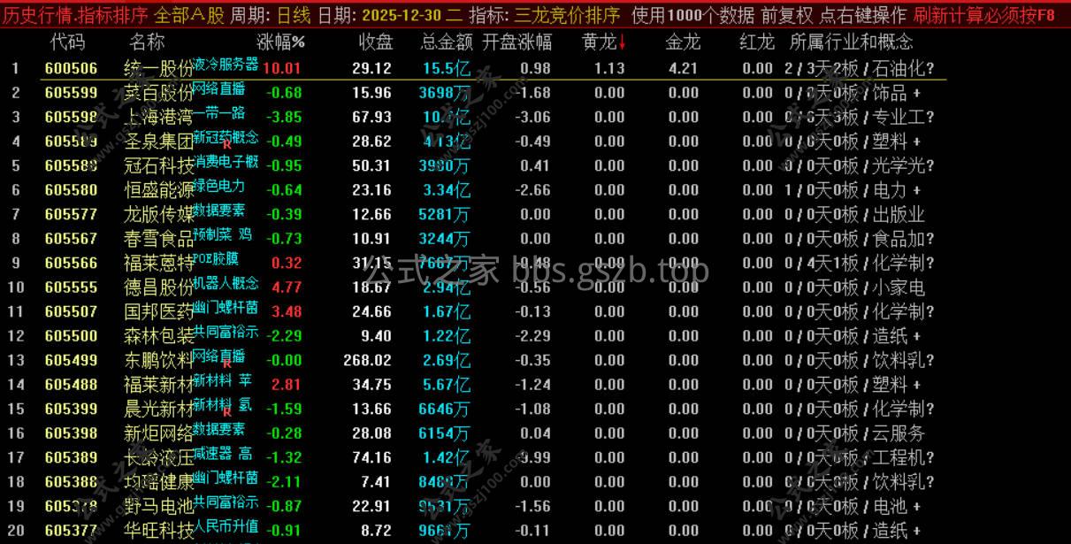
Task: Click the 刷新计算必须按F8 notice
Action: coord(984,15)
